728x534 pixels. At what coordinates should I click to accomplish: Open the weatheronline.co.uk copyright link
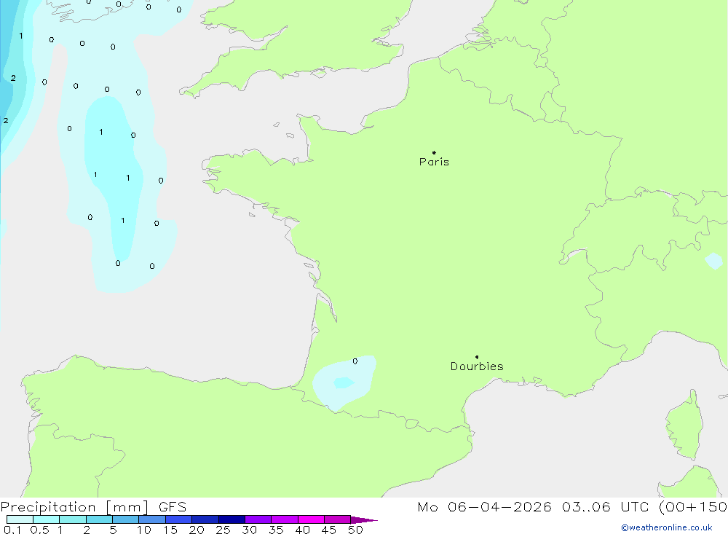(667, 527)
